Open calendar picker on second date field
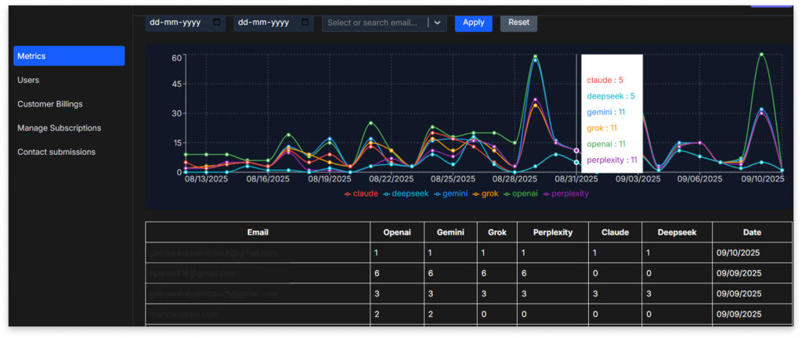 [305, 23]
